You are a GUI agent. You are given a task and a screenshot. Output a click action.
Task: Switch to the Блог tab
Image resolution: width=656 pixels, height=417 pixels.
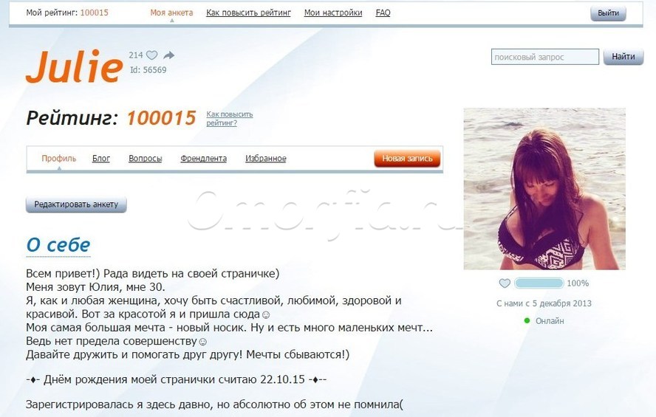pos(101,159)
